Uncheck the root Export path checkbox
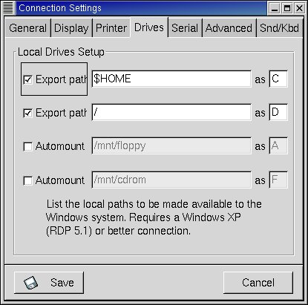 pos(27,113)
